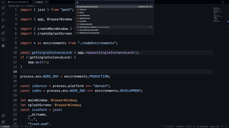Click main.ts in breadcrumb path
This screenshot has width=229, height=128.
[x=30, y=6]
